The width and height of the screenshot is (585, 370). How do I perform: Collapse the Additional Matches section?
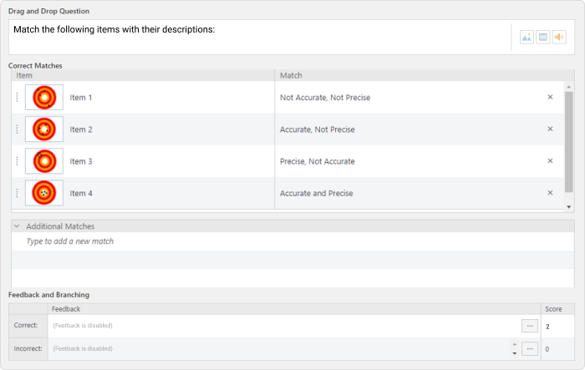click(17, 226)
